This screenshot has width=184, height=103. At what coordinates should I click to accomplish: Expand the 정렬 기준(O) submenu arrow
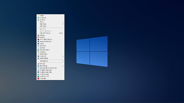tap(63, 24)
